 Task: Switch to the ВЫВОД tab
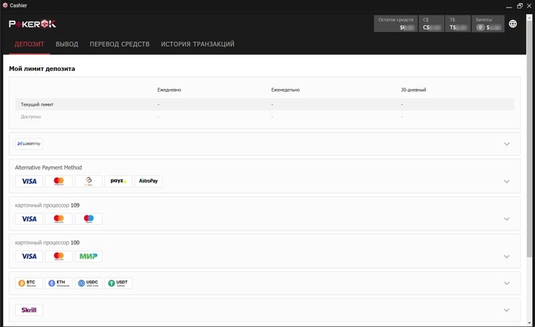coord(67,44)
